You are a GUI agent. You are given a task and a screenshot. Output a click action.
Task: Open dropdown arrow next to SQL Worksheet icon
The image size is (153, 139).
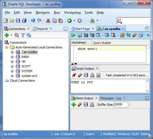tap(97, 20)
